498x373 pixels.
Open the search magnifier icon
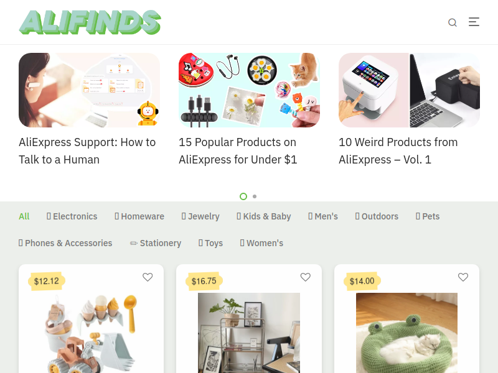click(x=453, y=22)
